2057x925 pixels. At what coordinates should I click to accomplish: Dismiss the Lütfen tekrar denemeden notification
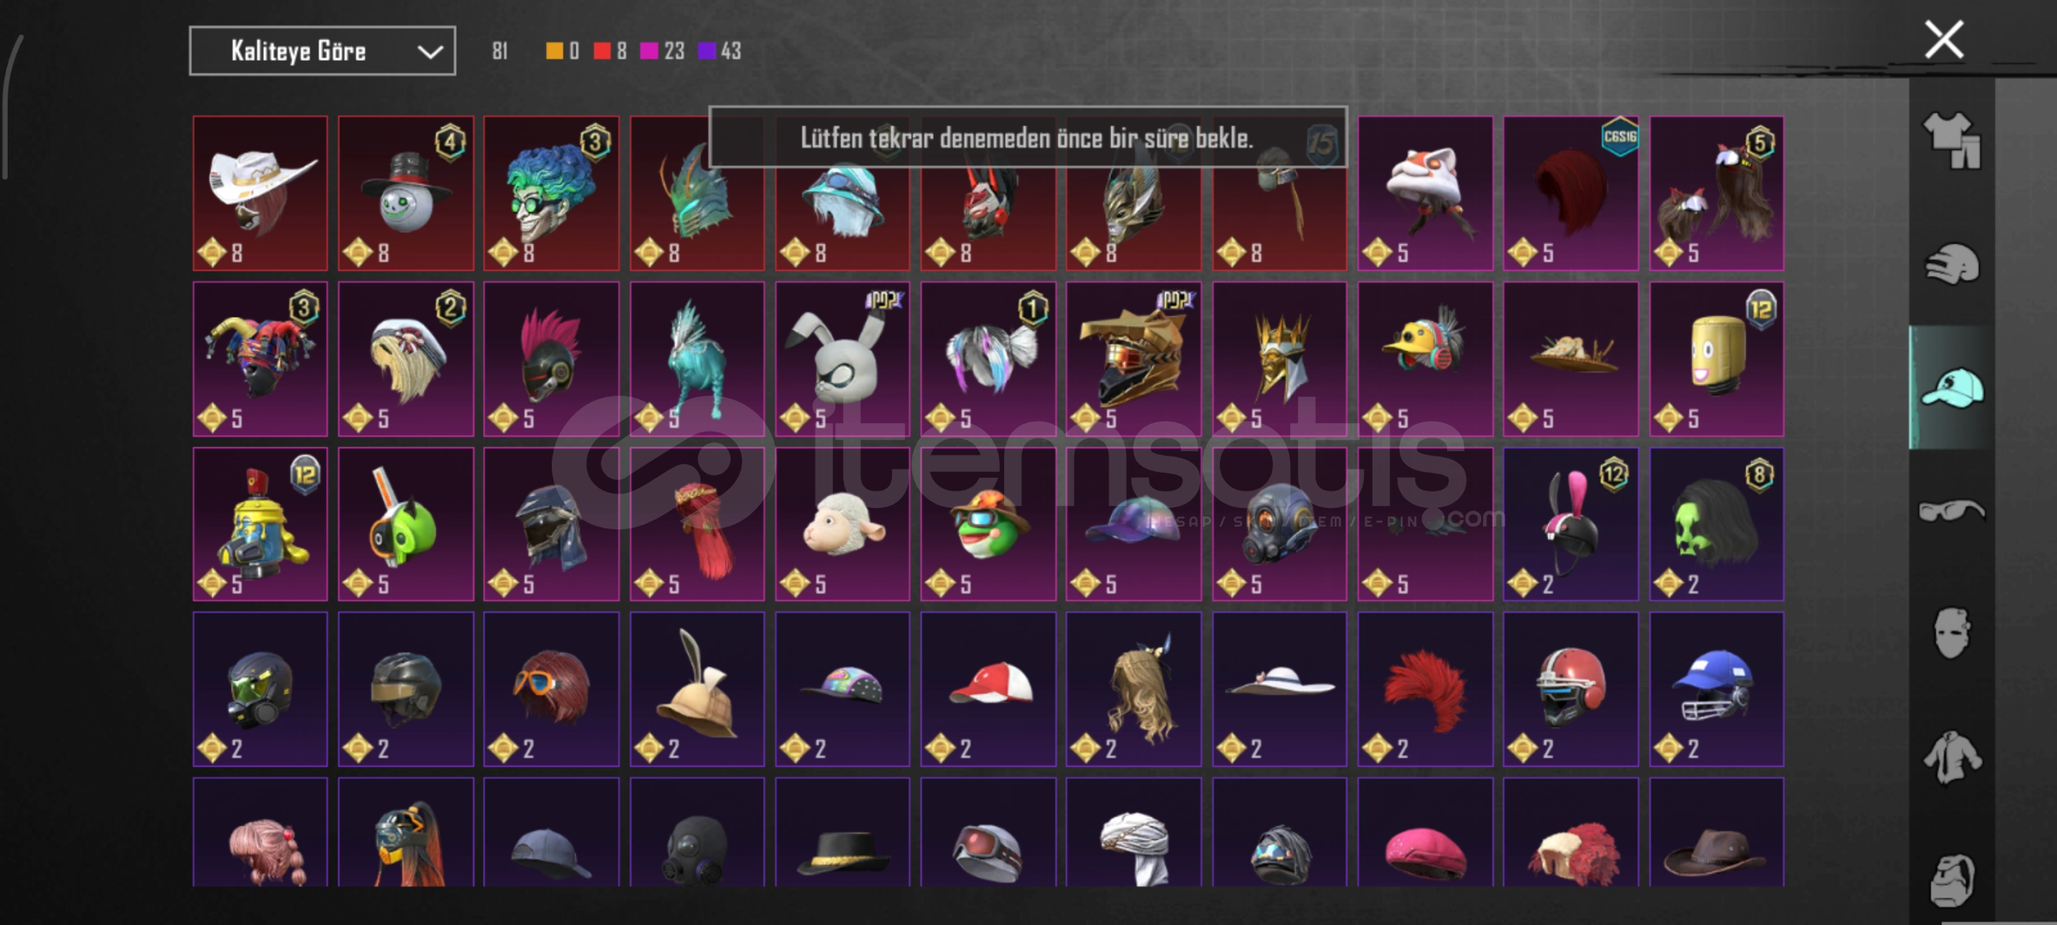[1027, 137]
